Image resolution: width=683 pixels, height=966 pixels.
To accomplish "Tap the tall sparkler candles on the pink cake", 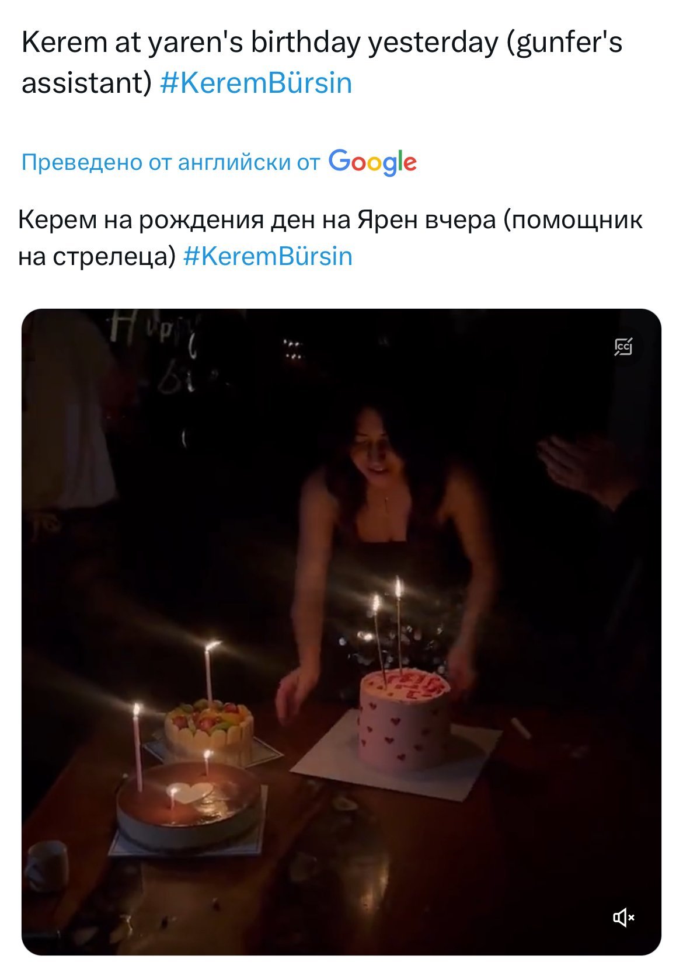I will (x=388, y=628).
